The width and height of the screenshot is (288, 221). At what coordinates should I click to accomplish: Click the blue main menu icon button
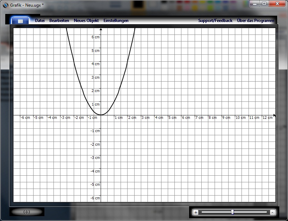(x=20, y=21)
